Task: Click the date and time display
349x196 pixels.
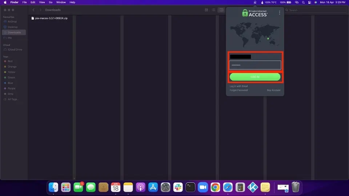Action: [x=333, y=2]
